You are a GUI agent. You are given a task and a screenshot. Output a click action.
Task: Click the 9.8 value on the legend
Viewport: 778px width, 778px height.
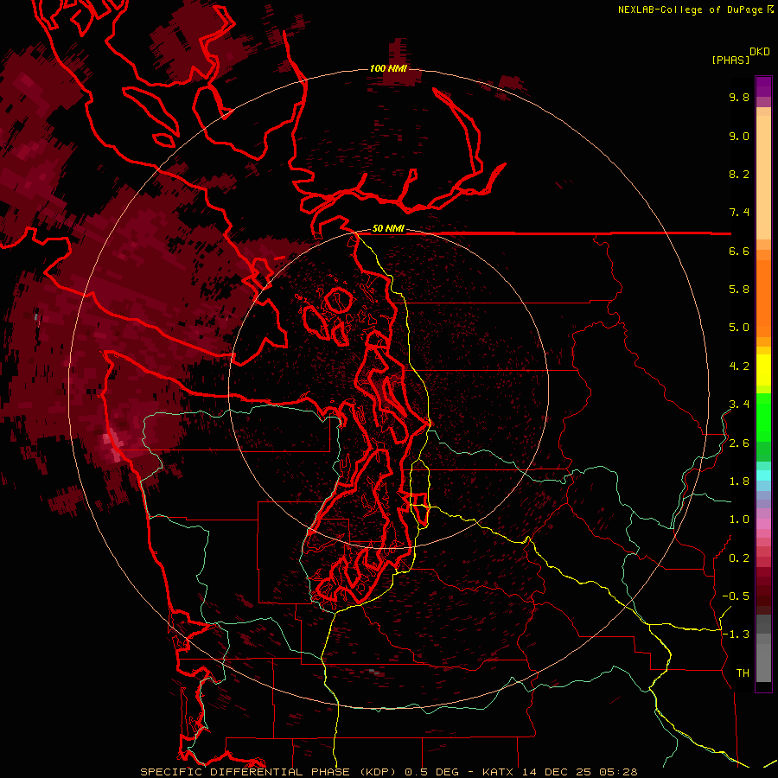pyautogui.click(x=739, y=97)
